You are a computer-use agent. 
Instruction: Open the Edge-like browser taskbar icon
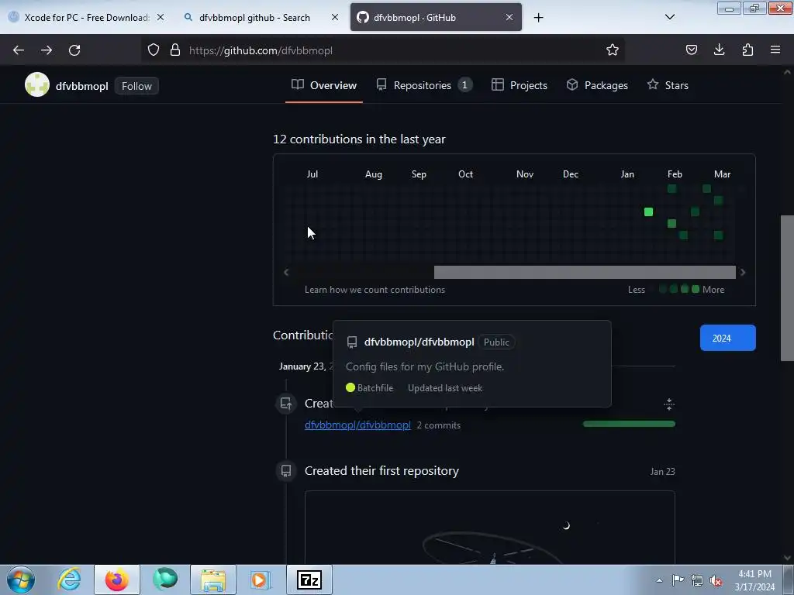click(x=165, y=580)
